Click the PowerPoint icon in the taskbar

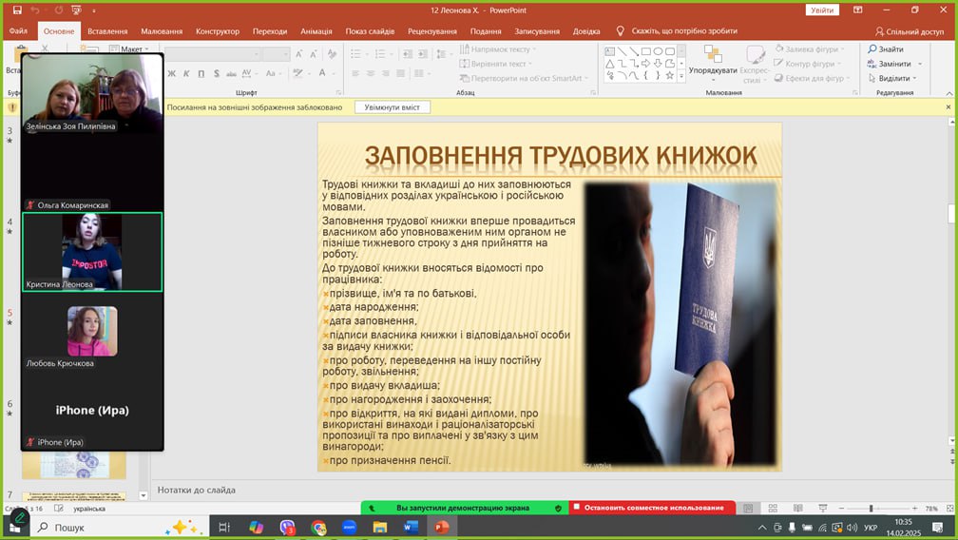441,527
